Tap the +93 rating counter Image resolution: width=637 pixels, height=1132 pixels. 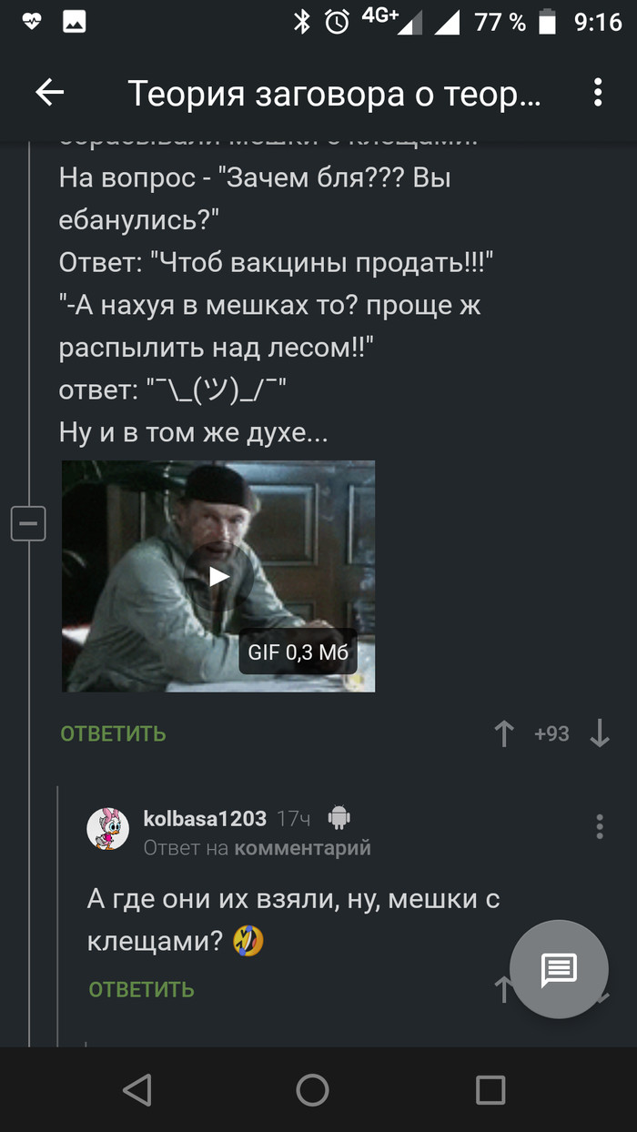(551, 733)
